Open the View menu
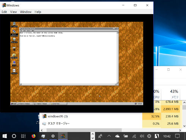Screen dimensions: 186x140 pos(13,12)
